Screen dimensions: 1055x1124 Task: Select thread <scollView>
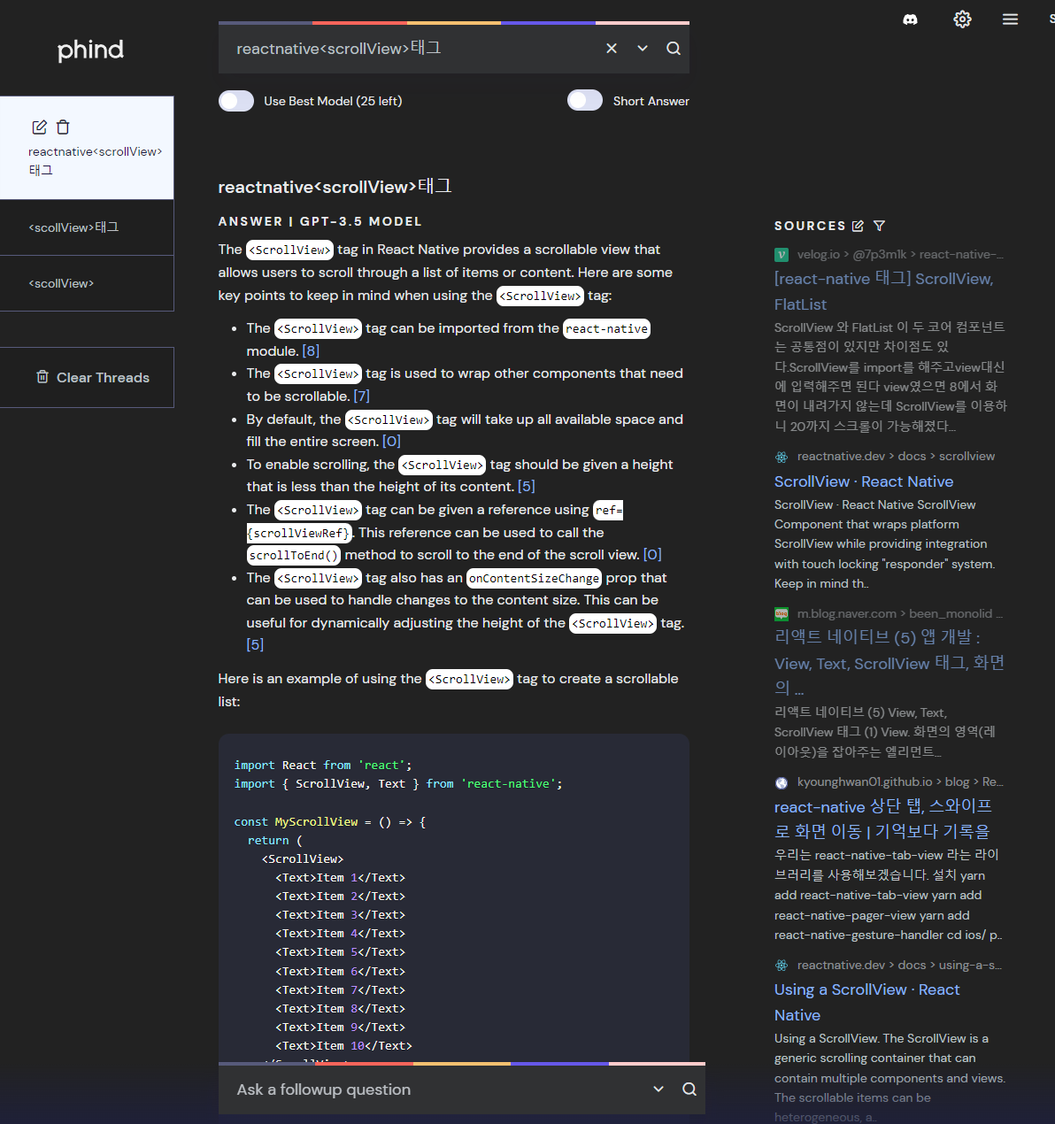(87, 283)
